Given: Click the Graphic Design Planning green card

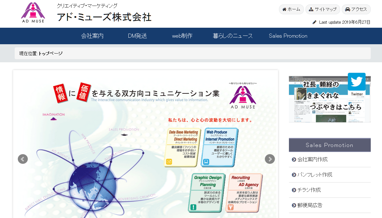Looking at the screenshot, I should point(207,193).
